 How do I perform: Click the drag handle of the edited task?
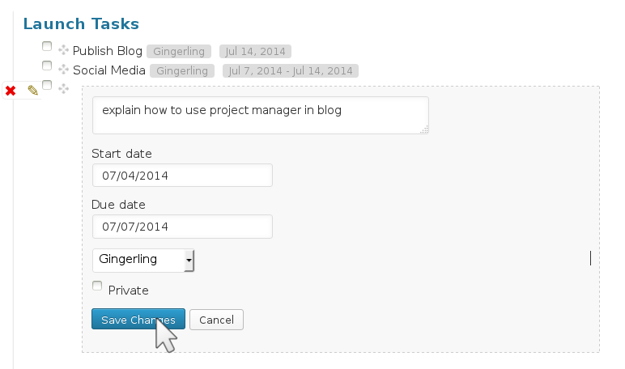point(64,87)
